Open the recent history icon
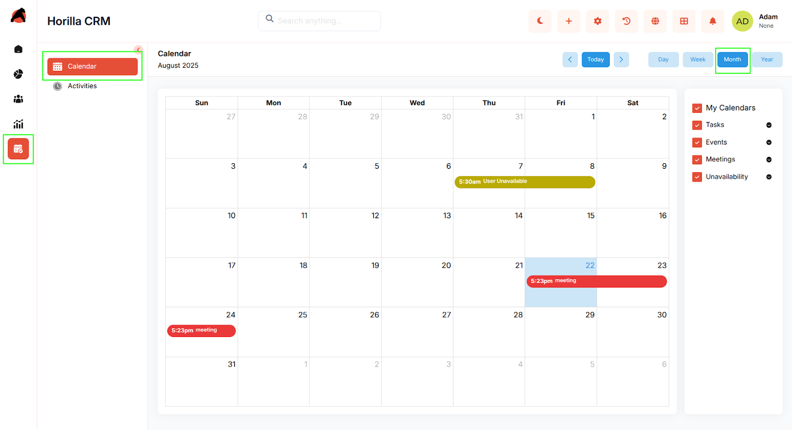Viewport: 792px width, 430px height. (x=626, y=21)
